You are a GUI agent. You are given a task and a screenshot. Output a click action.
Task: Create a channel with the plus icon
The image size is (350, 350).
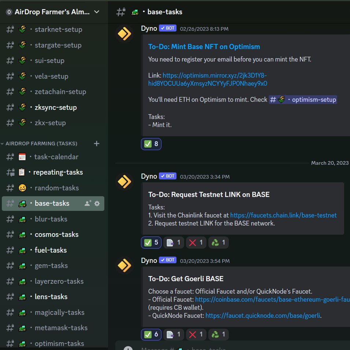pyautogui.click(x=97, y=144)
